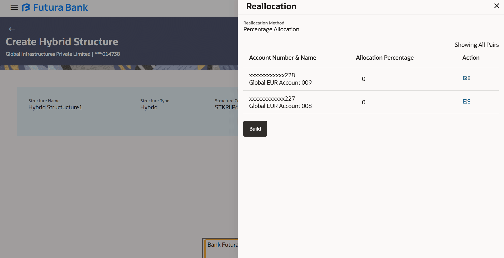This screenshot has width=504, height=258.
Task: Edit allocation for Global EUR Account 008
Action: (466, 102)
